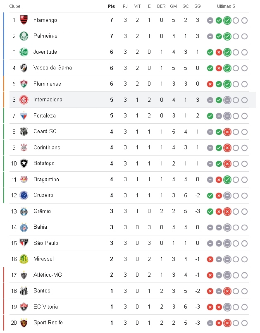Click Juventude's red loss result icon
Screen dimensions: 260x333
[219, 52]
